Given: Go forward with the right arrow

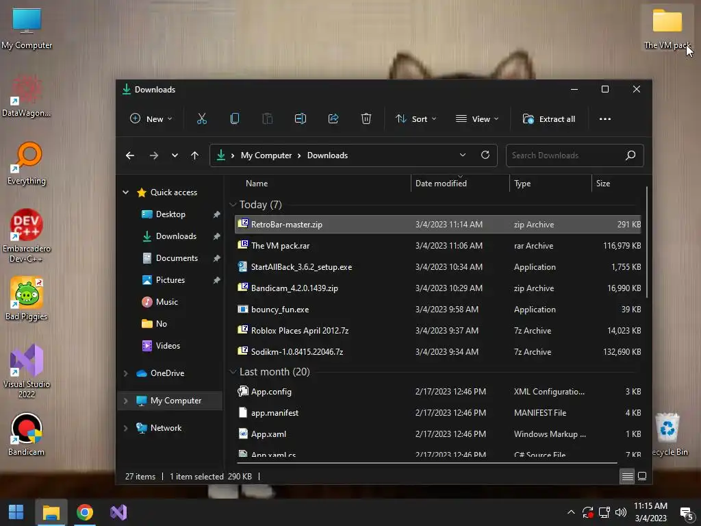Looking at the screenshot, I should coord(154,155).
